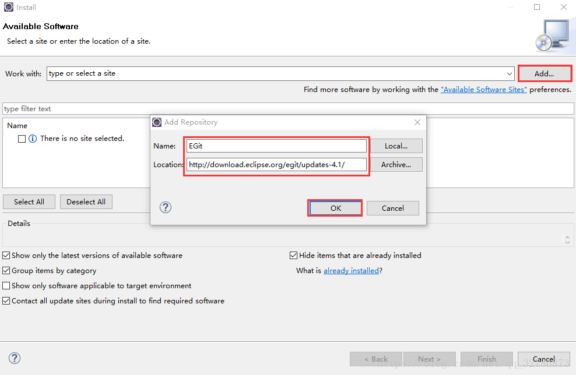Open the 'already installed' link
The width and height of the screenshot is (576, 375).
pyautogui.click(x=351, y=270)
